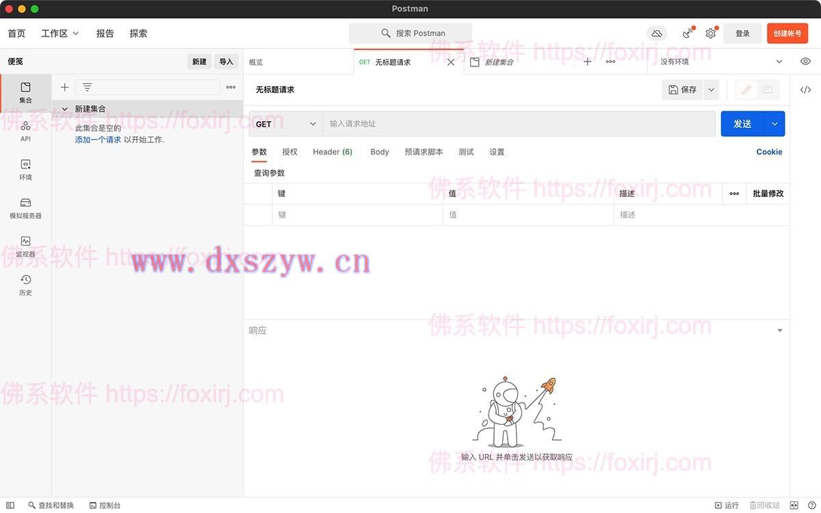821x513 pixels.
Task: Open the Save options dropdown arrow
Action: coord(711,90)
